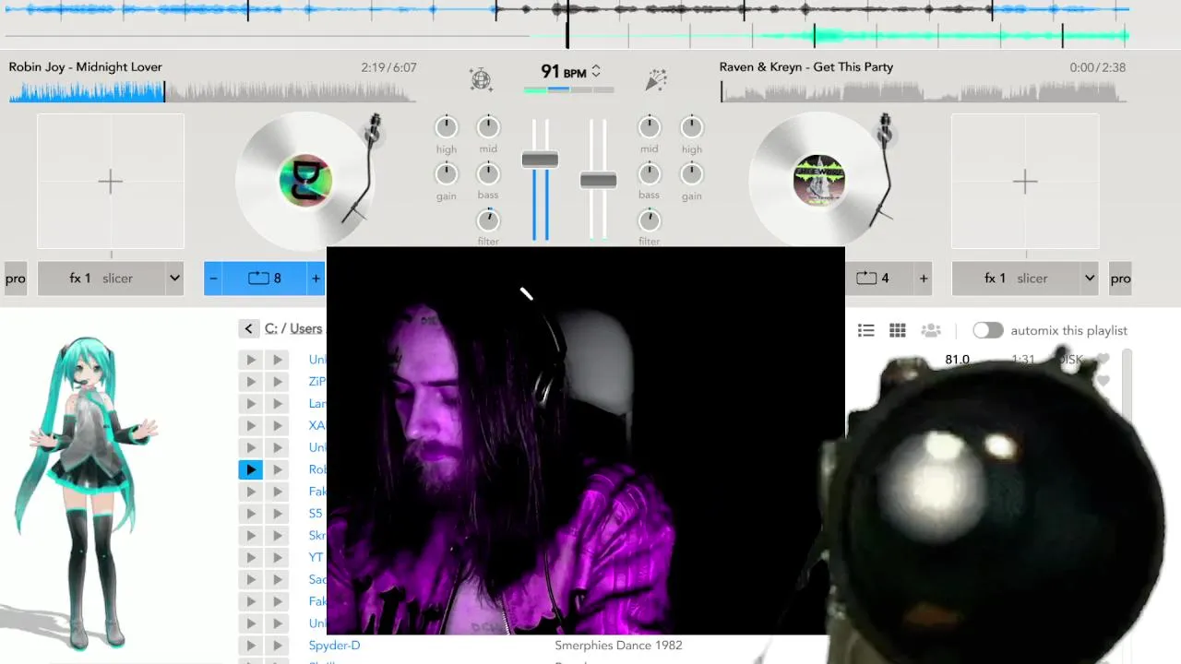Viewport: 1181px width, 664px height.
Task: Click the disco ball icon beside BPM
Action: coord(481,79)
